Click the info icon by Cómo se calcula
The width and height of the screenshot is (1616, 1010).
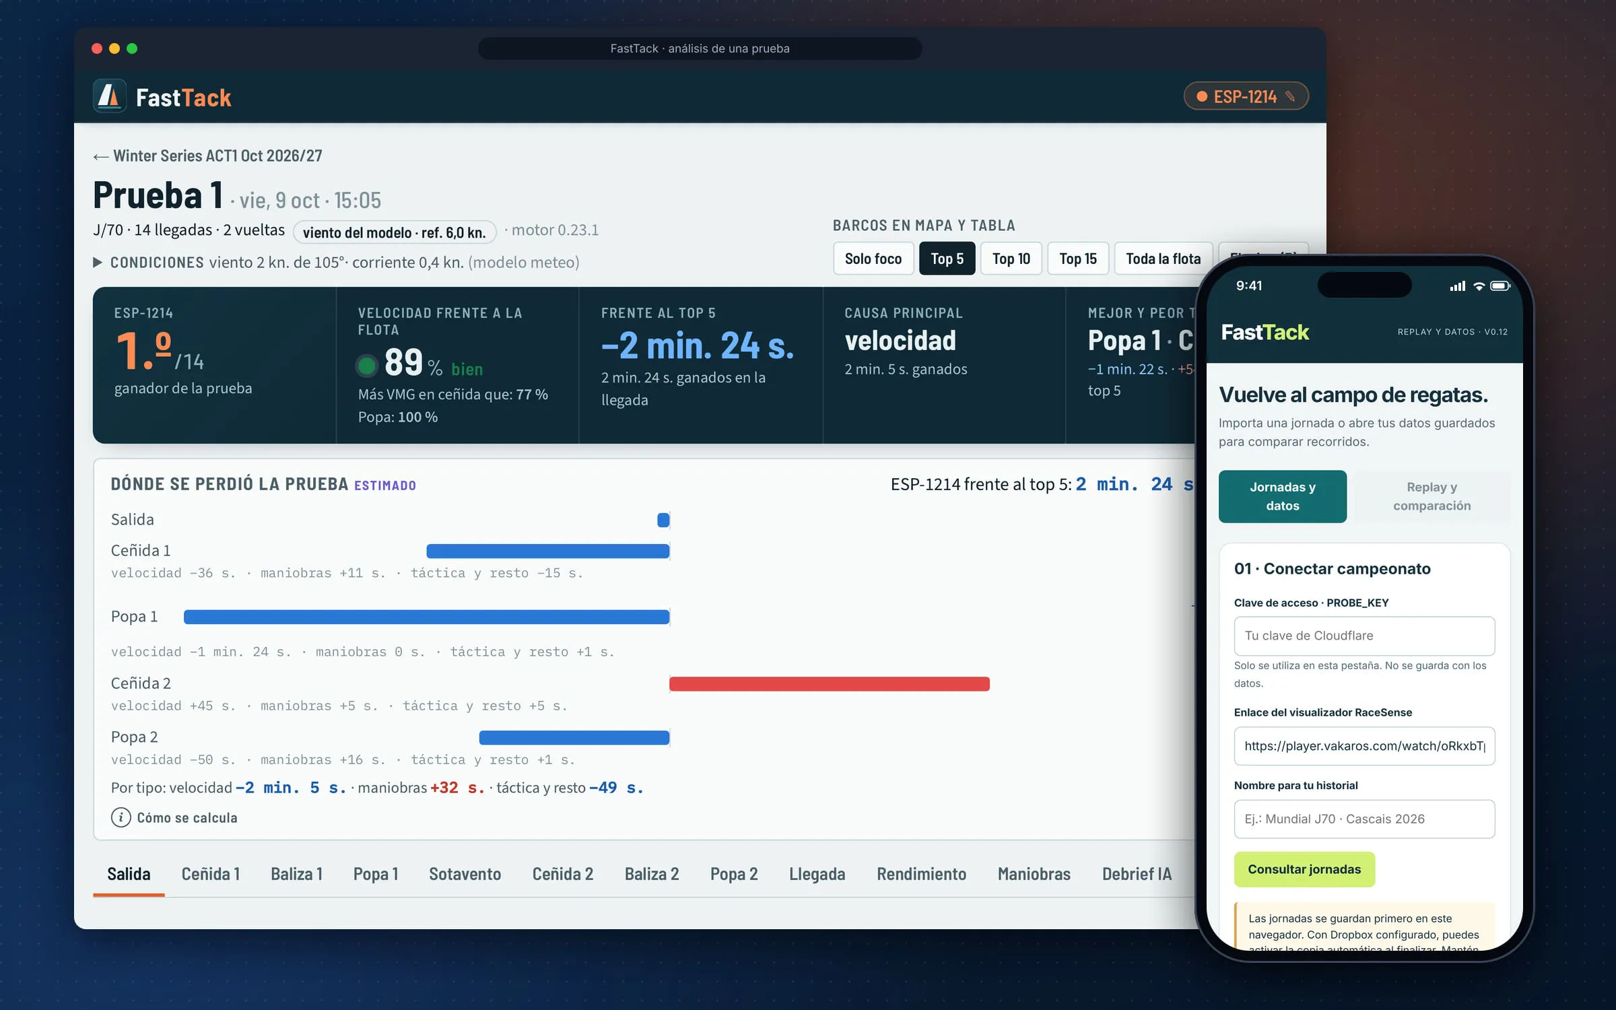coord(121,817)
